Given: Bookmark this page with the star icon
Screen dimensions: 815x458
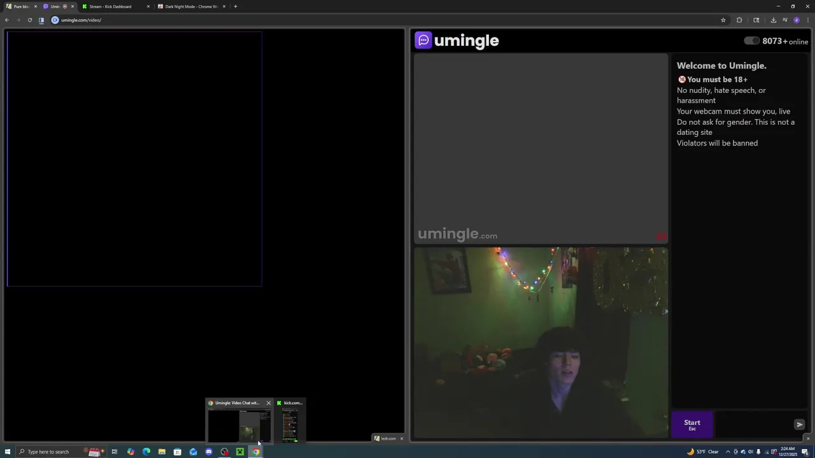Looking at the screenshot, I should [x=723, y=20].
